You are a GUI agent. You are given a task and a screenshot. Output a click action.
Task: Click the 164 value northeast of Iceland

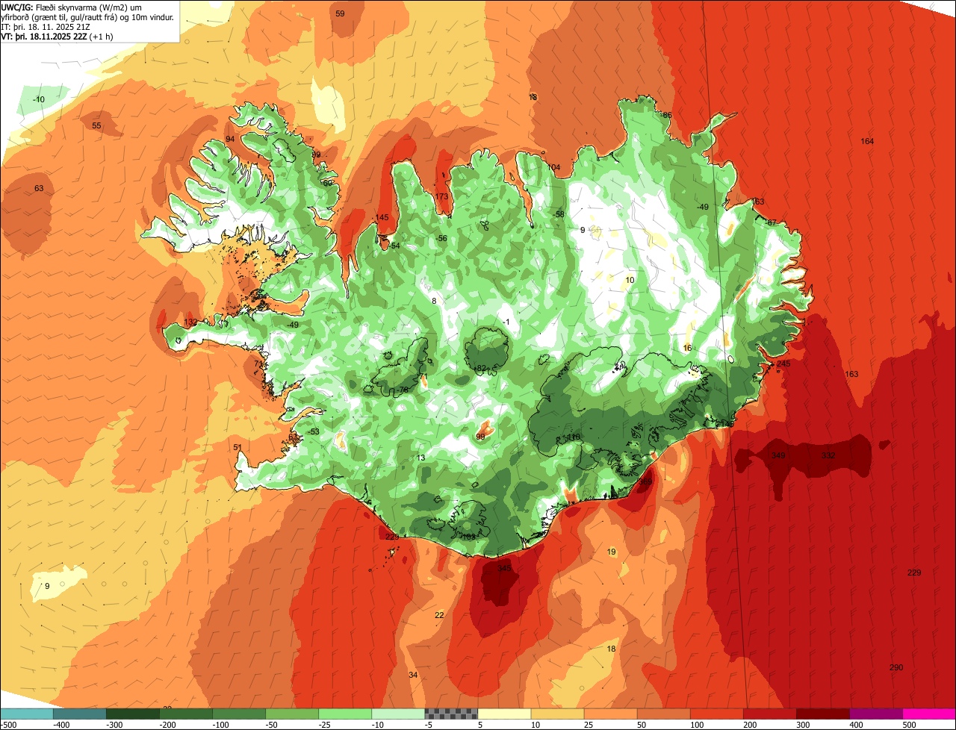tap(866, 142)
